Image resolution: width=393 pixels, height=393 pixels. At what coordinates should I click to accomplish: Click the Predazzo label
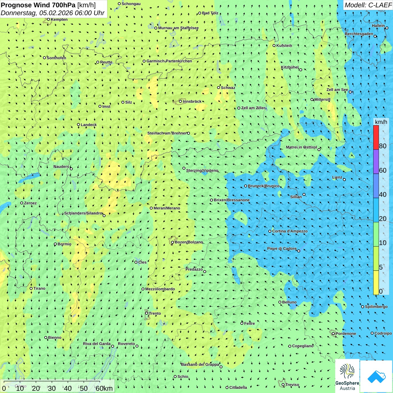(x=194, y=269)
